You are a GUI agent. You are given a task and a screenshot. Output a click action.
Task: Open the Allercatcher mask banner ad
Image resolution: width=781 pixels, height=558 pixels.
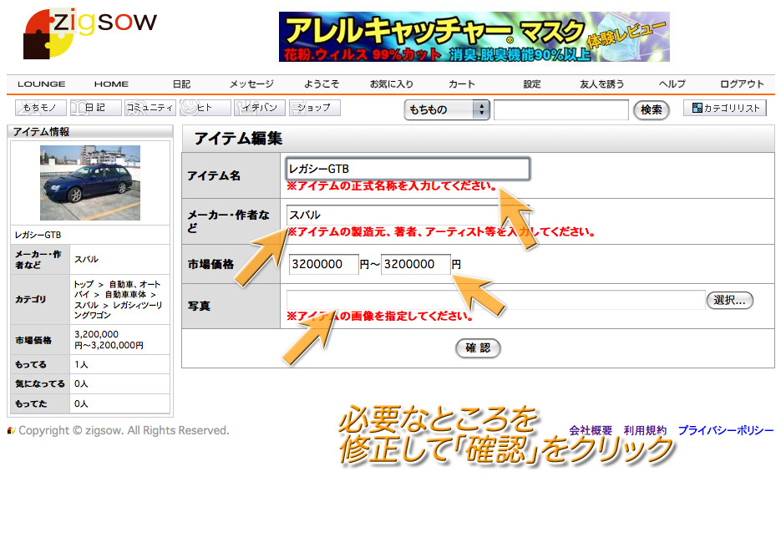coord(474,37)
